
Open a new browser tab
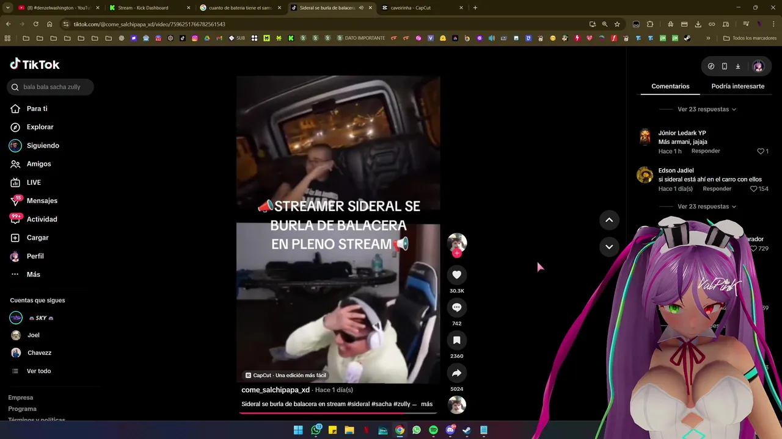[x=475, y=8]
